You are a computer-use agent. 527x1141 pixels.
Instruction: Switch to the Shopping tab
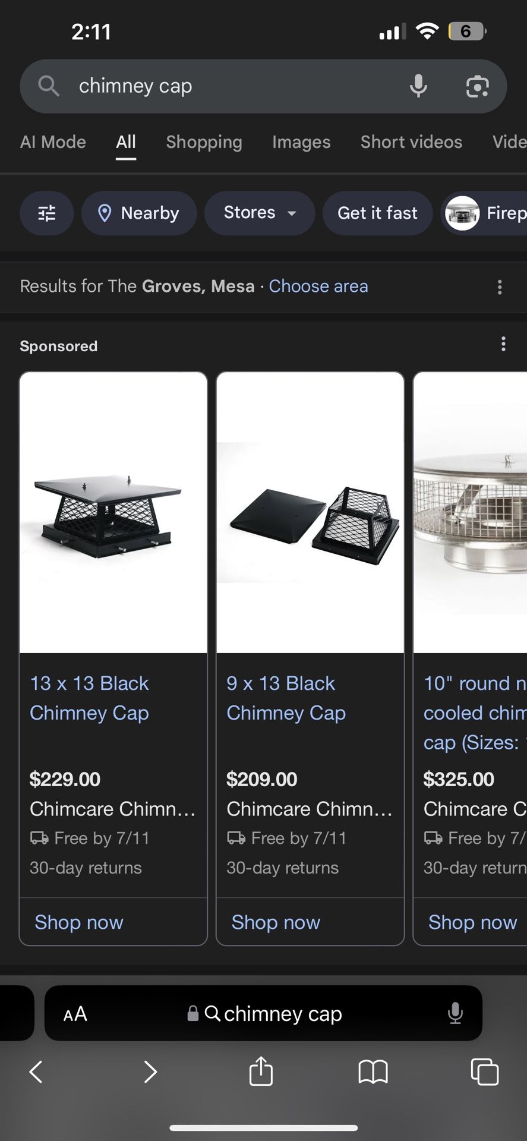(204, 142)
